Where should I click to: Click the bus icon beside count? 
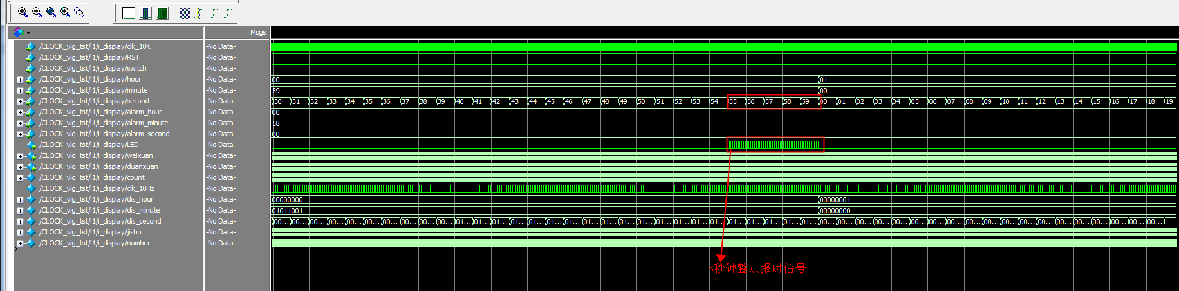coord(30,177)
